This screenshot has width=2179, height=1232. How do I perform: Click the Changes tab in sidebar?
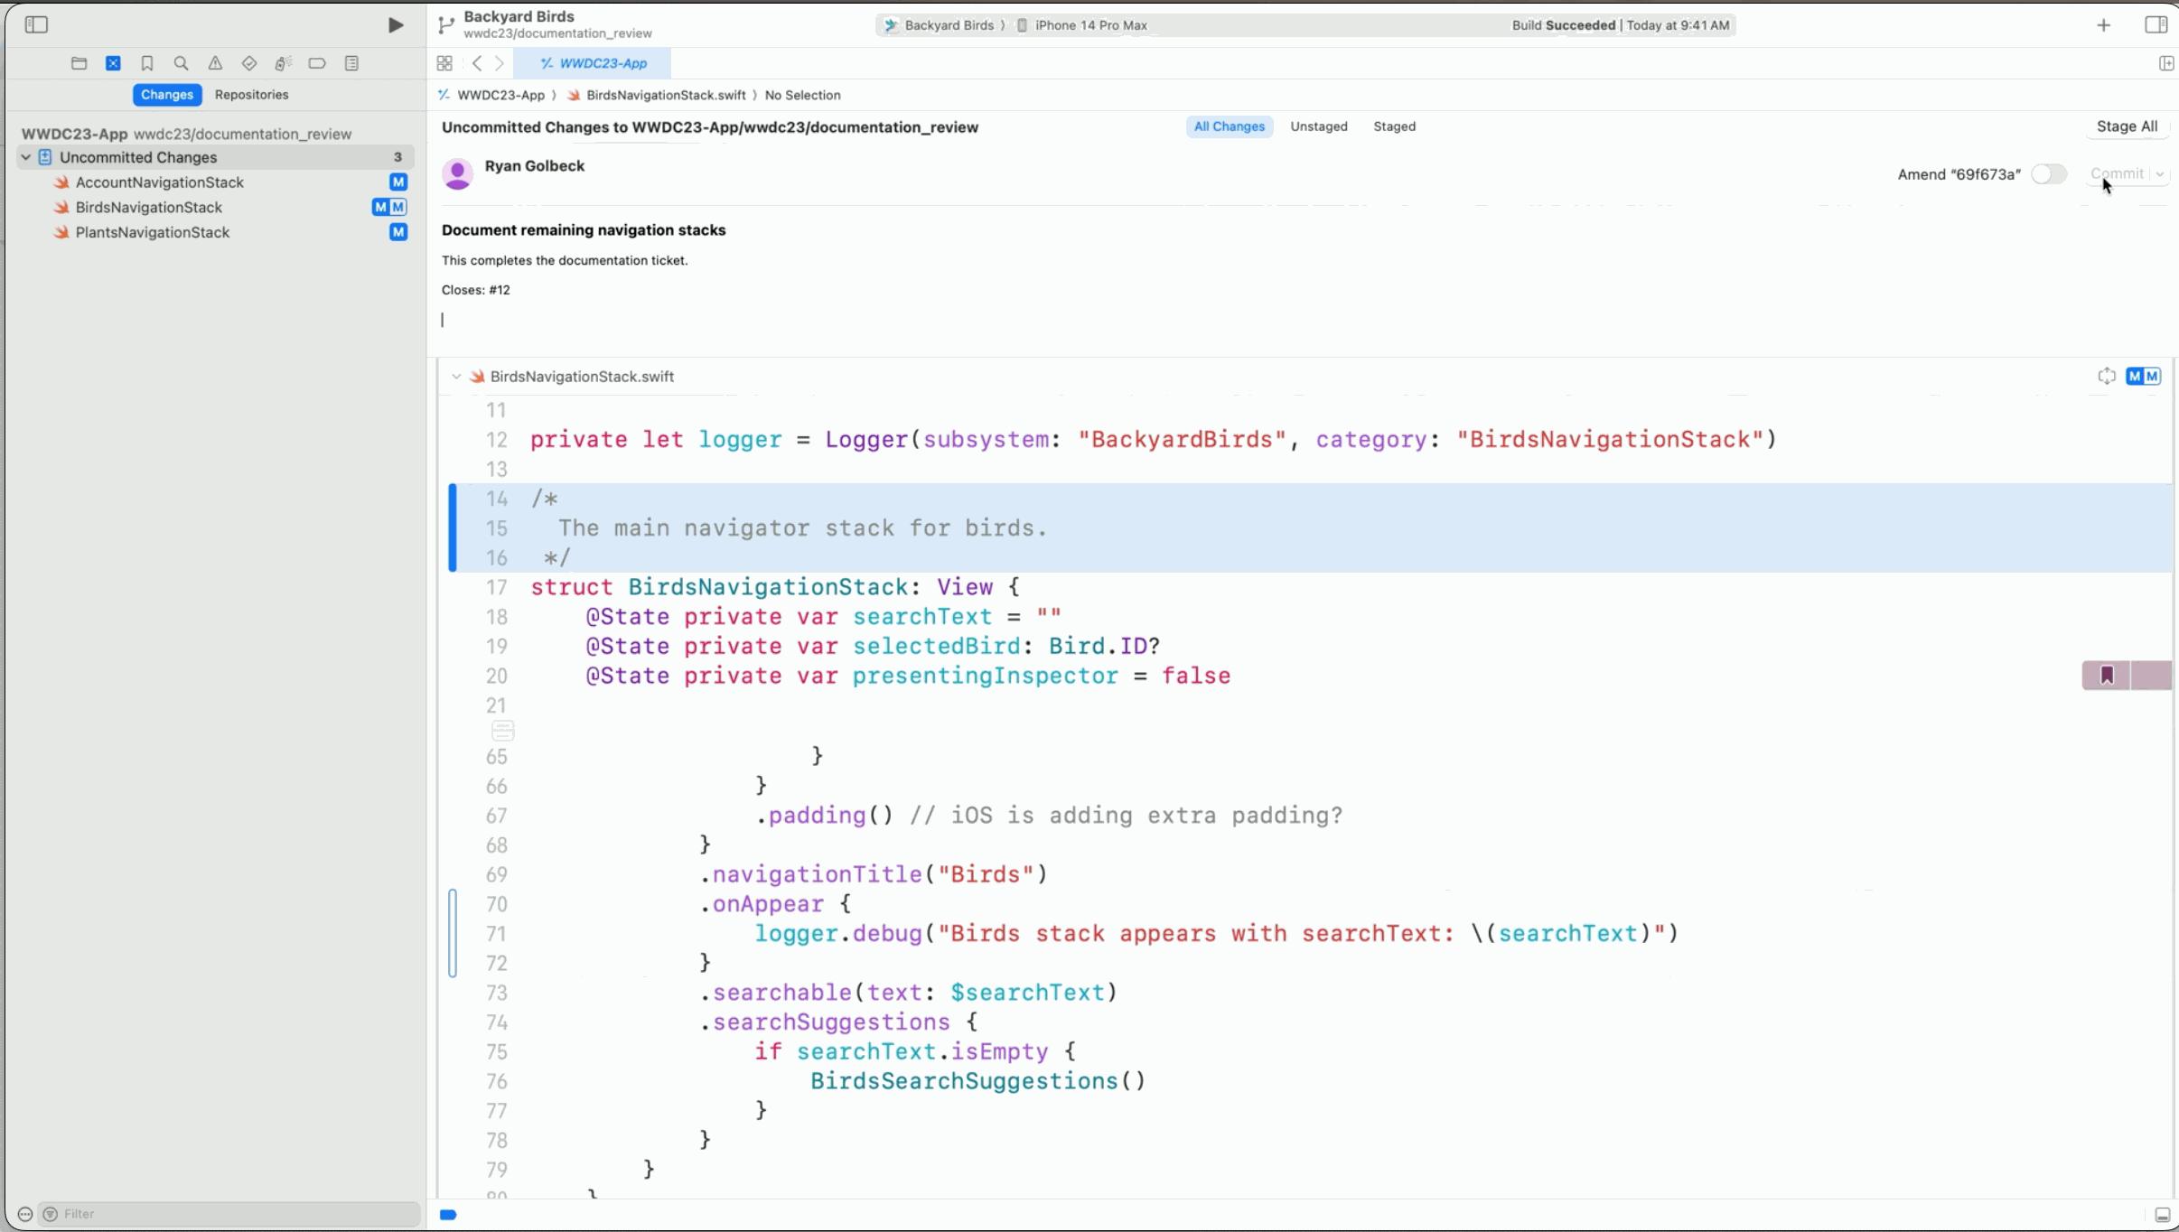166,94
